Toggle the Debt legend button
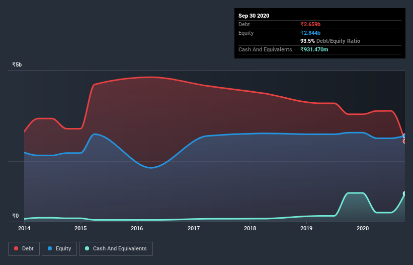This screenshot has width=413, height=265. (x=24, y=249)
